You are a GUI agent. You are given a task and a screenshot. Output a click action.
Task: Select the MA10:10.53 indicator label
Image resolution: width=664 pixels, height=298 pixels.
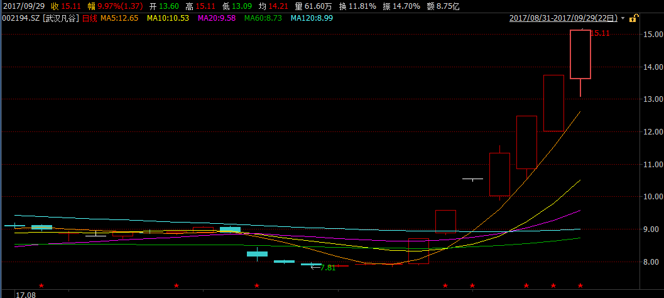pyautogui.click(x=168, y=18)
